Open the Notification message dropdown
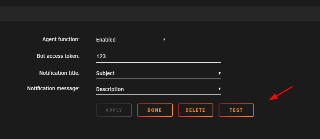The image size is (320, 139). [158, 89]
